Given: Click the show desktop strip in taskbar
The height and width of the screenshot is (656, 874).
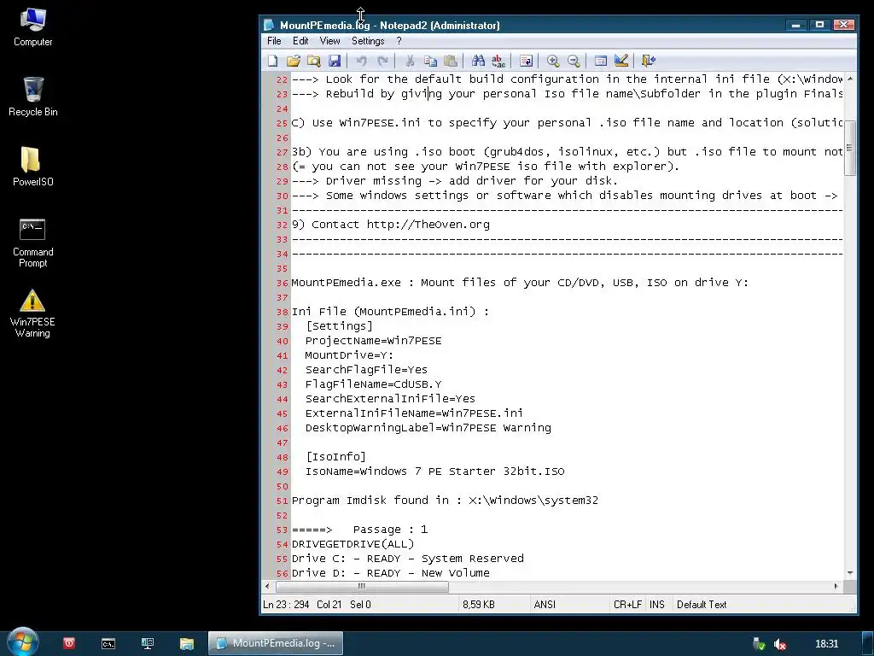Looking at the screenshot, I should [x=868, y=643].
